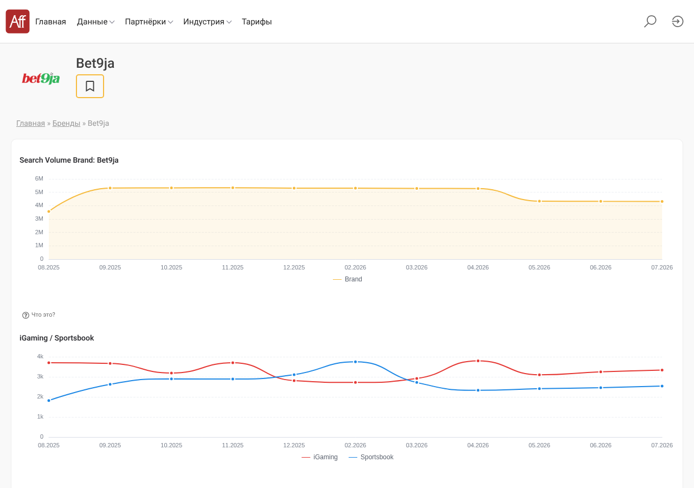Screen dimensions: 694x488
Task: Click the question mark help icon
Action: (x=25, y=315)
